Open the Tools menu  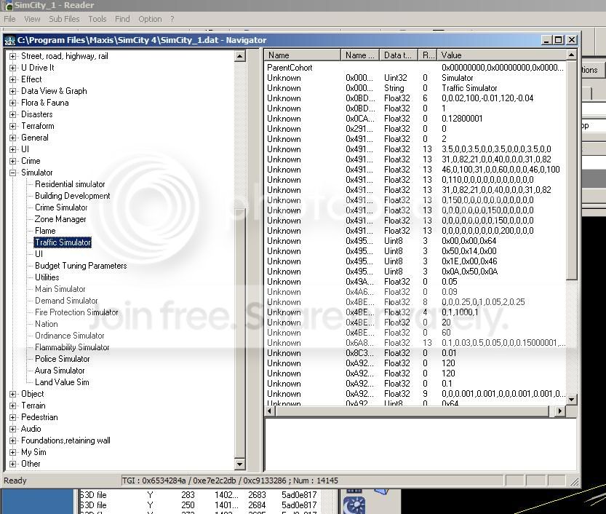coord(97,19)
